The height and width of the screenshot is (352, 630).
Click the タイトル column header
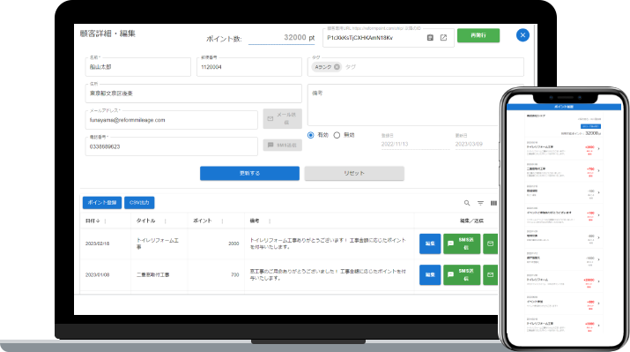point(145,221)
